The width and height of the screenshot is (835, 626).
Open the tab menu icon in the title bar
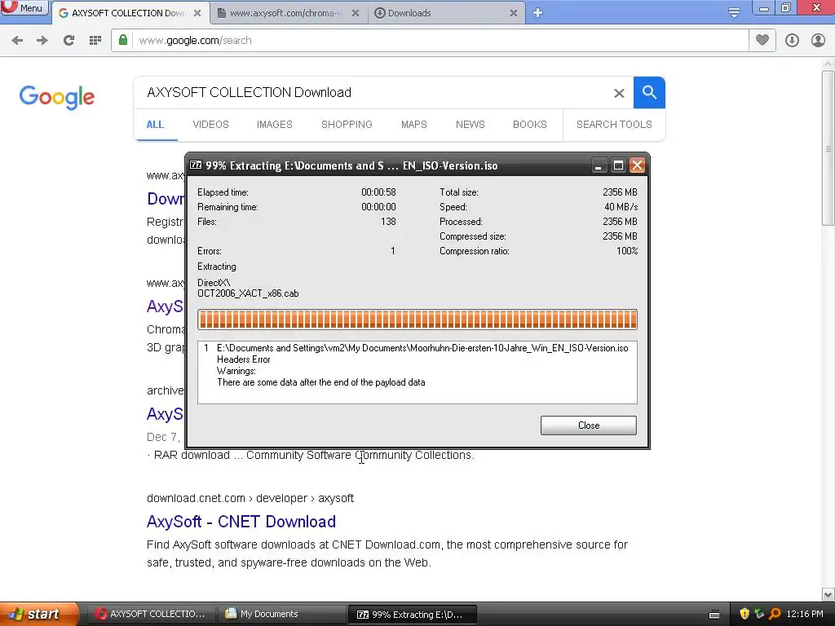tap(734, 13)
